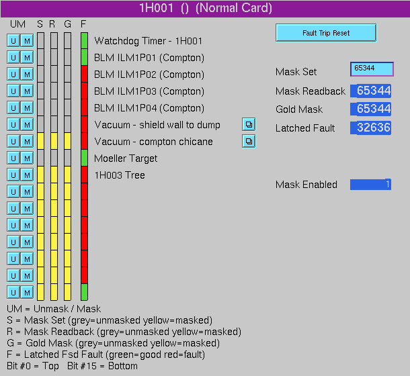Mask BLM ILM1P02 (Compton) bit
Image resolution: width=410 pixels, height=376 pixels.
click(27, 75)
